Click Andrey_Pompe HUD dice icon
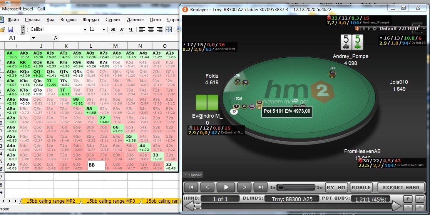 (x=329, y=18)
